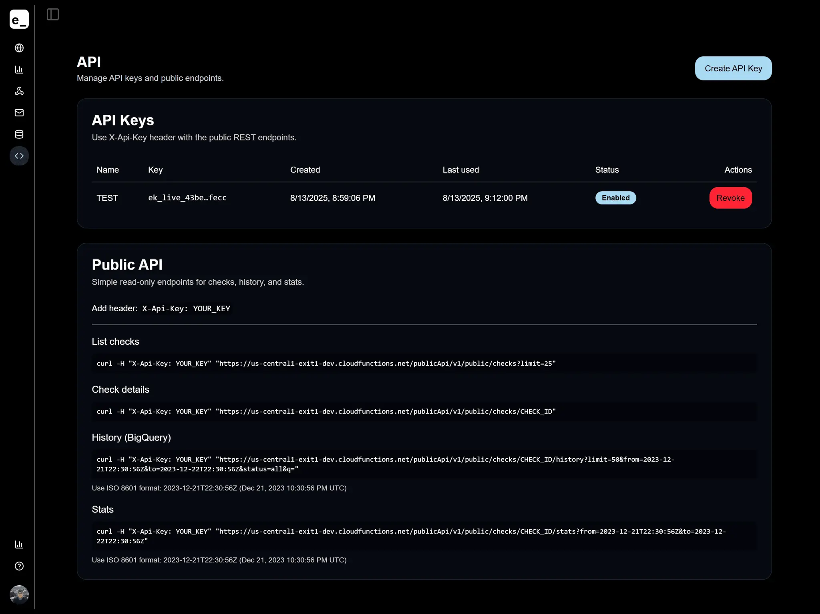Open the database icon in sidebar

click(x=19, y=134)
